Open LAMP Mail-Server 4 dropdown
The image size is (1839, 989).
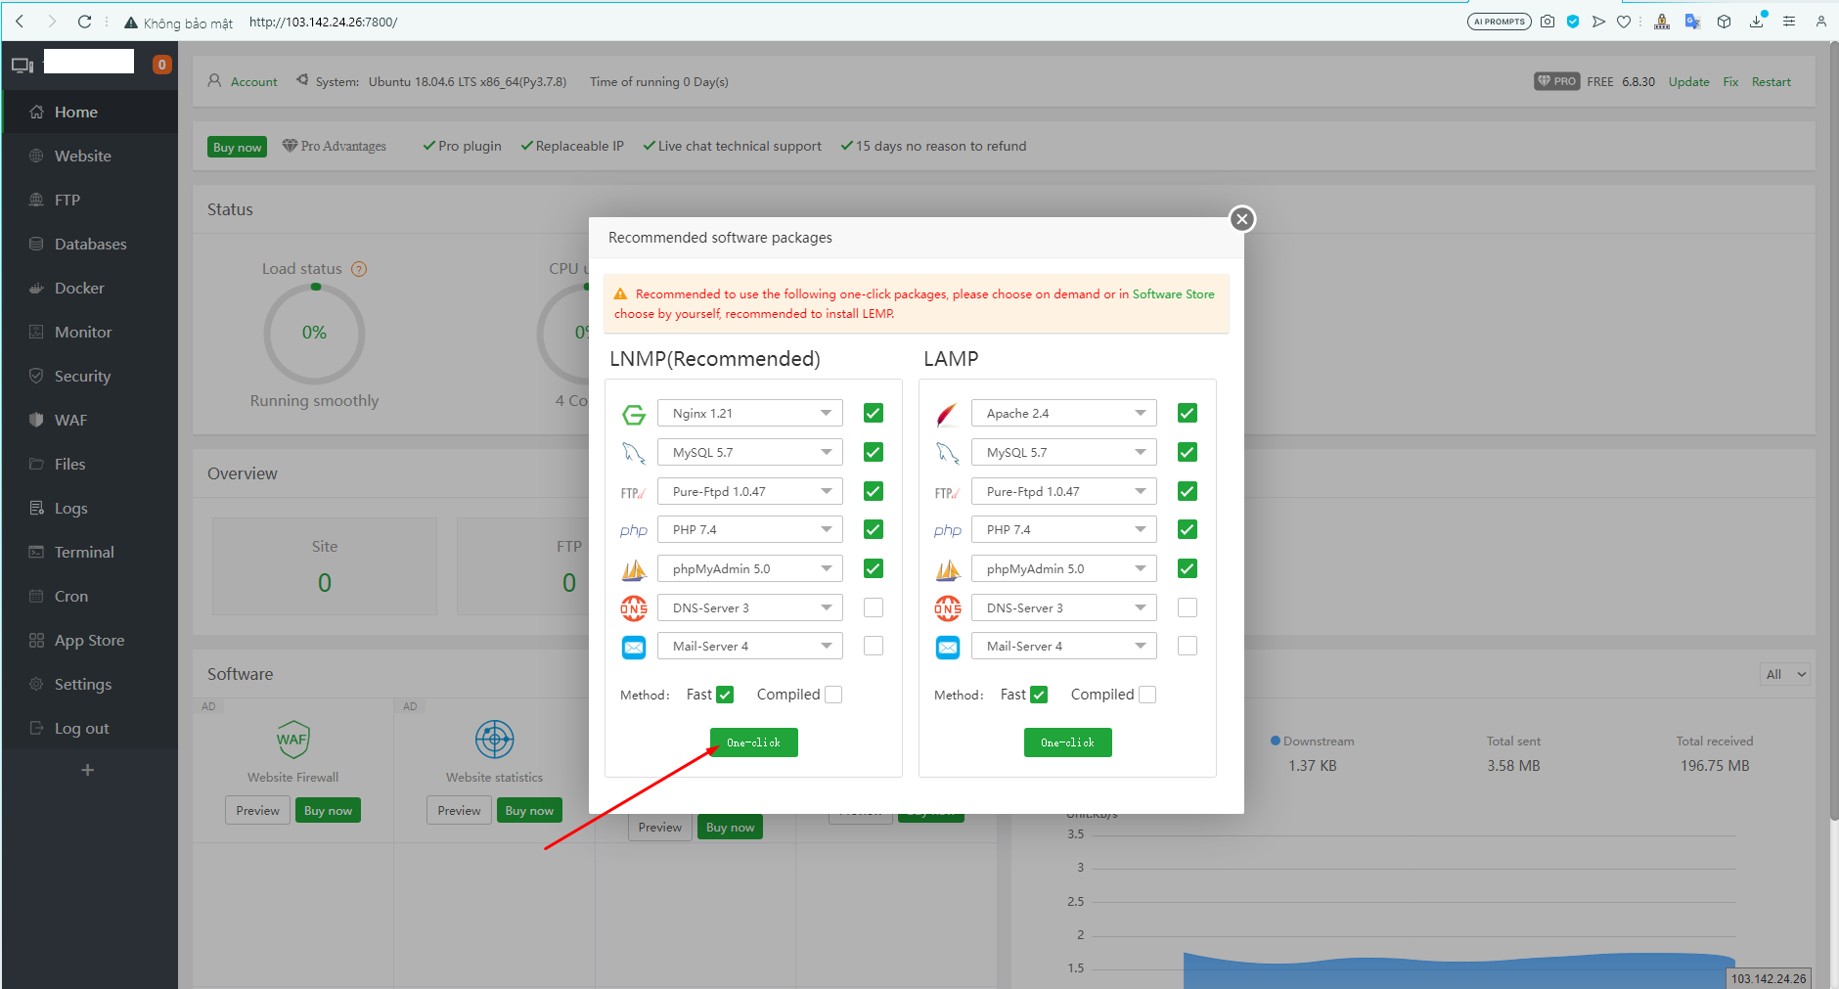click(1064, 646)
